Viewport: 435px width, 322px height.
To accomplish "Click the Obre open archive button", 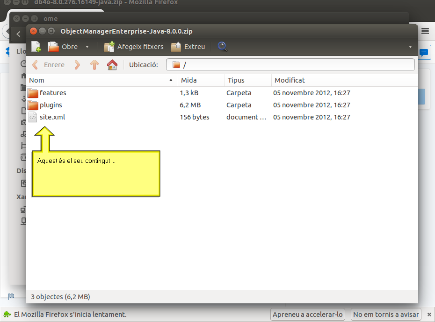I will (63, 47).
